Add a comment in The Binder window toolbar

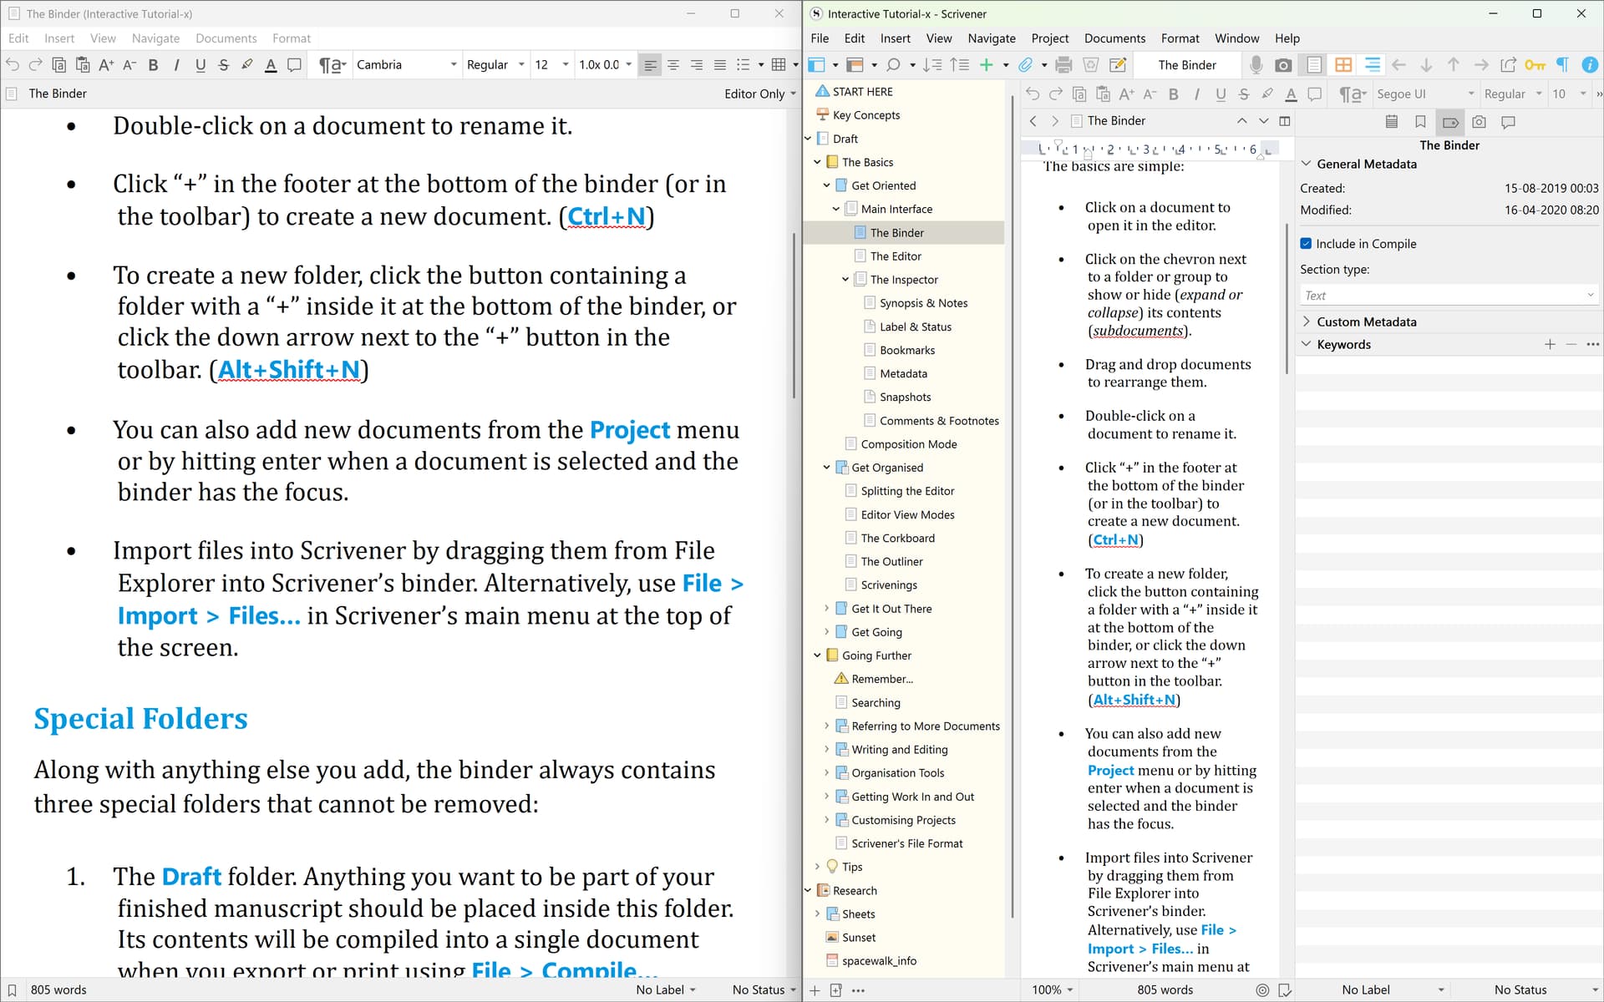pos(294,65)
